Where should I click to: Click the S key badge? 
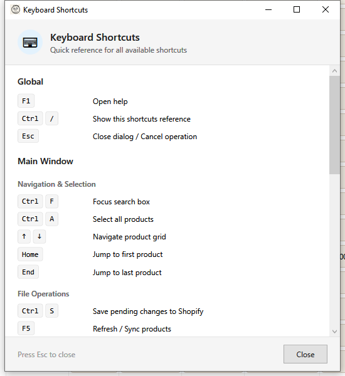click(x=51, y=311)
